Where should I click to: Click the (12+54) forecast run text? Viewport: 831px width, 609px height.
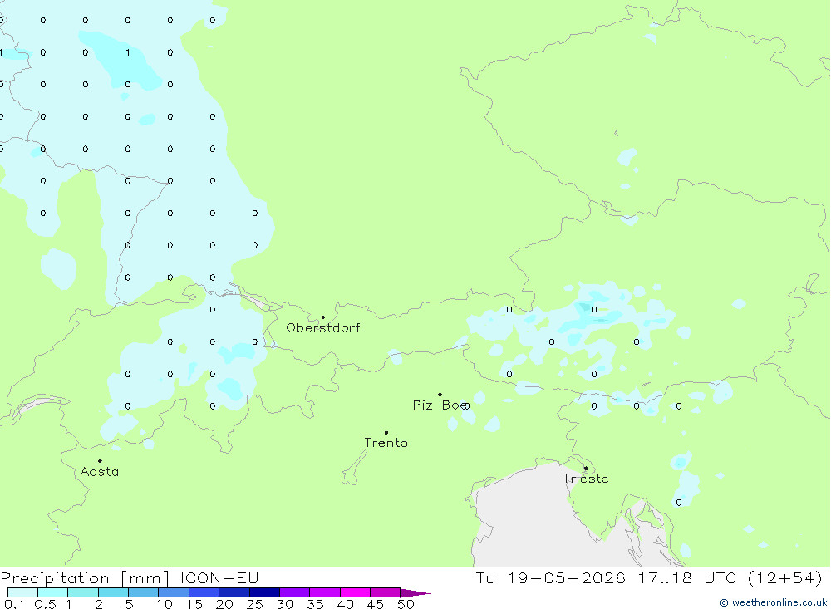[x=785, y=578]
